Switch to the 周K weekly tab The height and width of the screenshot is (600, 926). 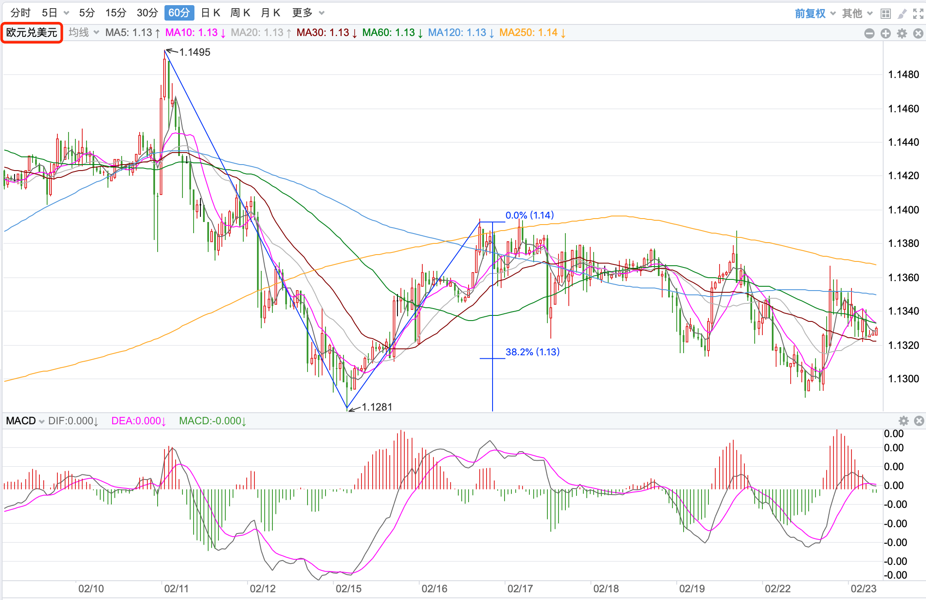coord(240,13)
